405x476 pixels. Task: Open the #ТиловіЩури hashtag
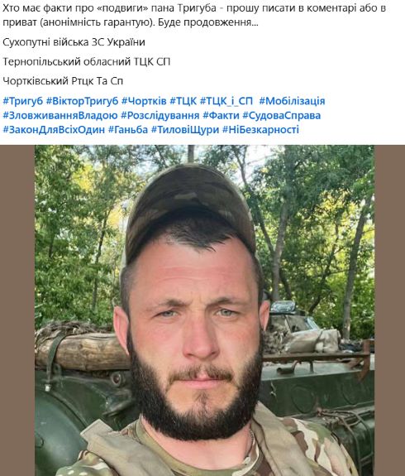pos(185,130)
